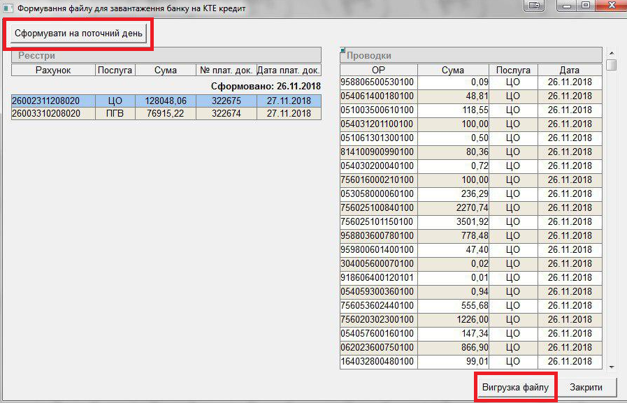Maximize the window from the title bar
Image resolution: width=627 pixels, height=403 pixels.
[586, 5]
